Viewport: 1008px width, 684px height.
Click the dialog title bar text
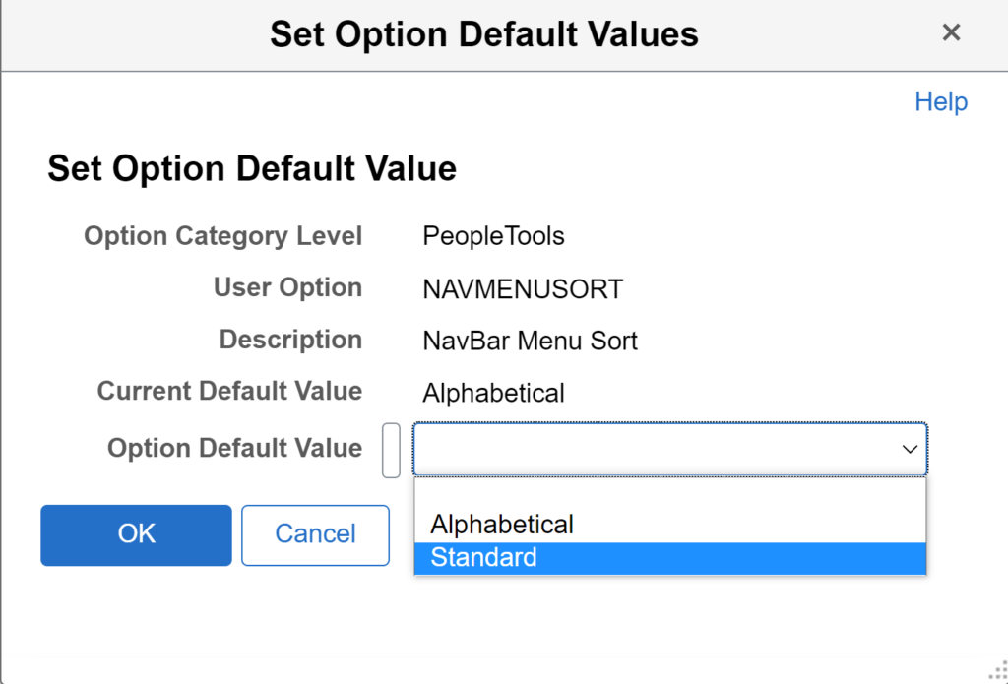484,34
